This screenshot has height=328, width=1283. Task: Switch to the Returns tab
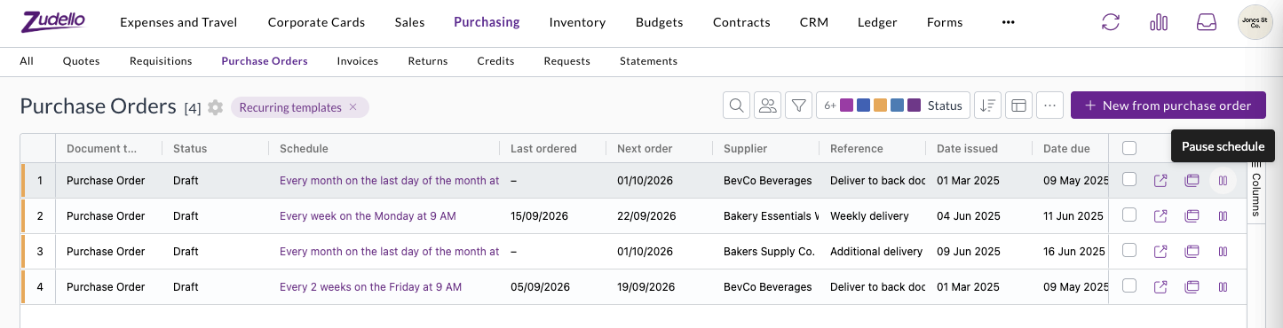[427, 61]
